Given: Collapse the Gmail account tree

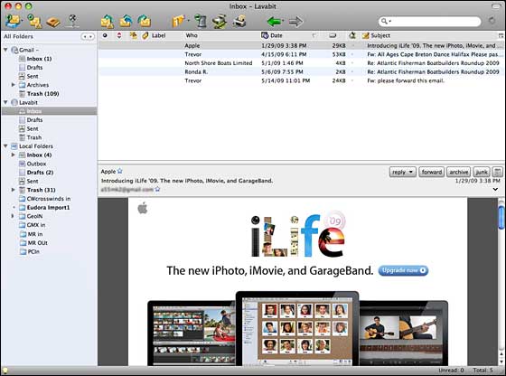Looking at the screenshot, I should click(5, 50).
